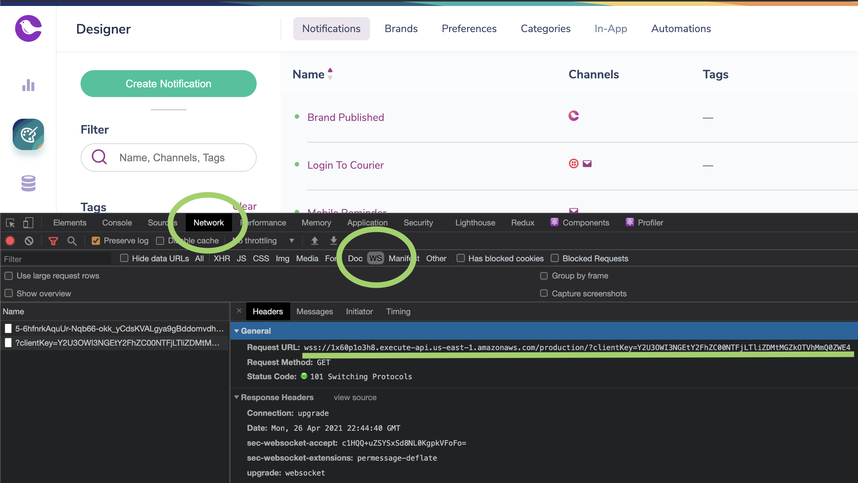
Task: Open DevTools Application panel
Action: 367,222
